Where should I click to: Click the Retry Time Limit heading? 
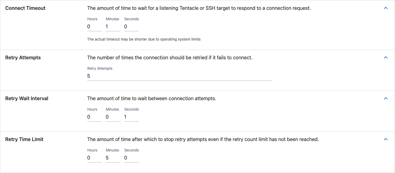pos(24,140)
